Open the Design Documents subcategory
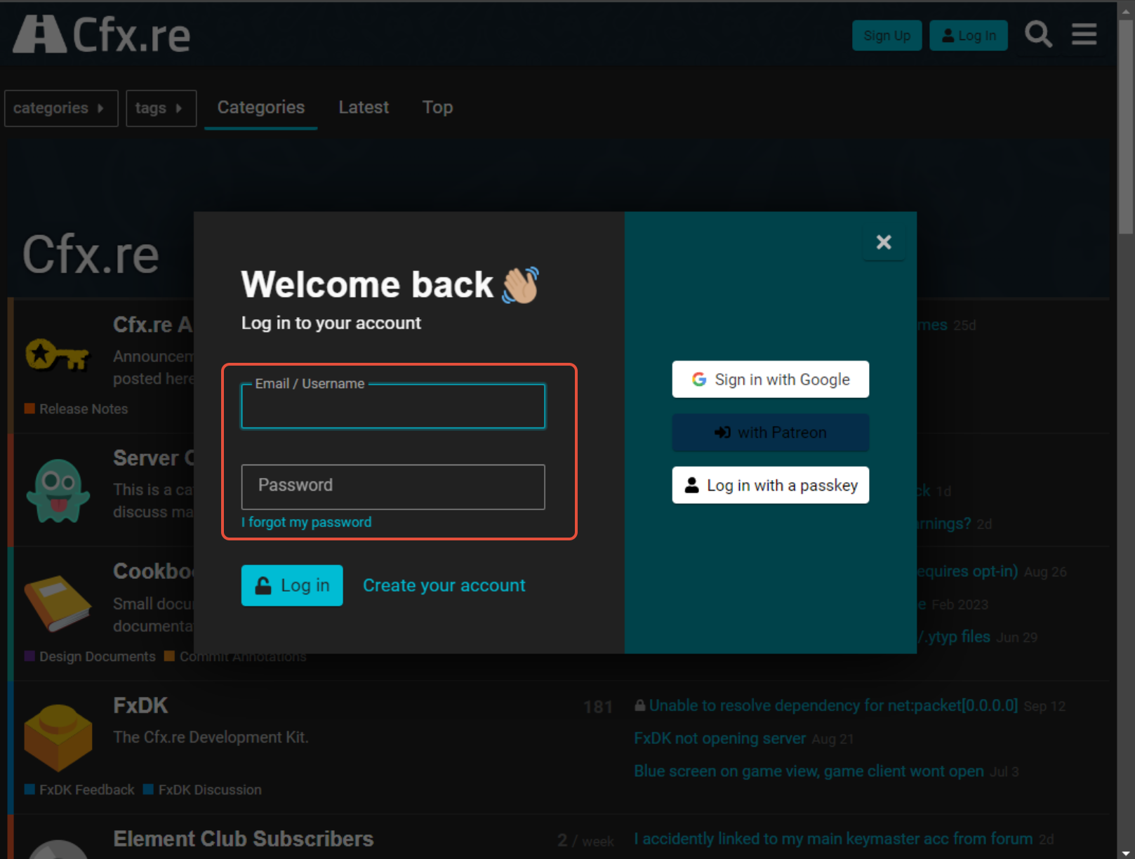Image resolution: width=1135 pixels, height=859 pixels. tap(90, 657)
